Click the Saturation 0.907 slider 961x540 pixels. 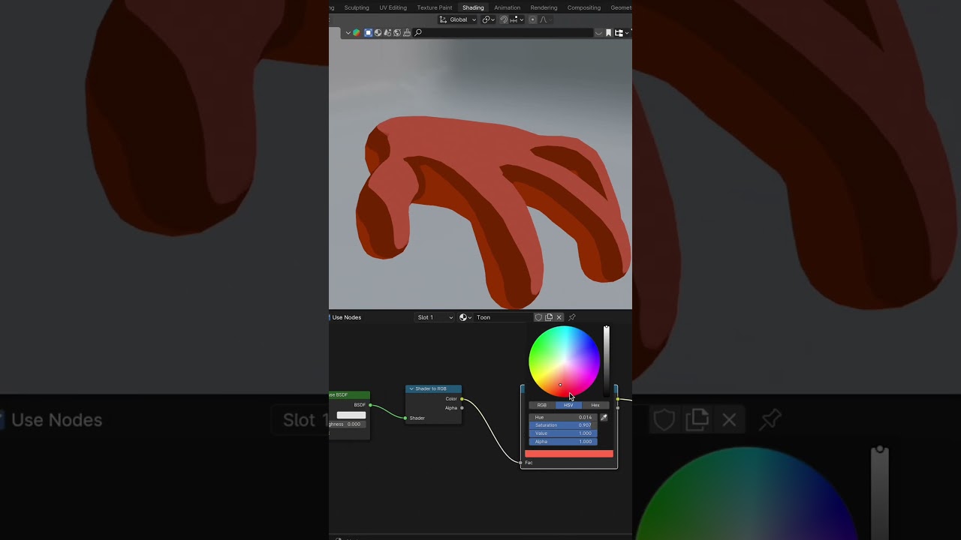(563, 425)
